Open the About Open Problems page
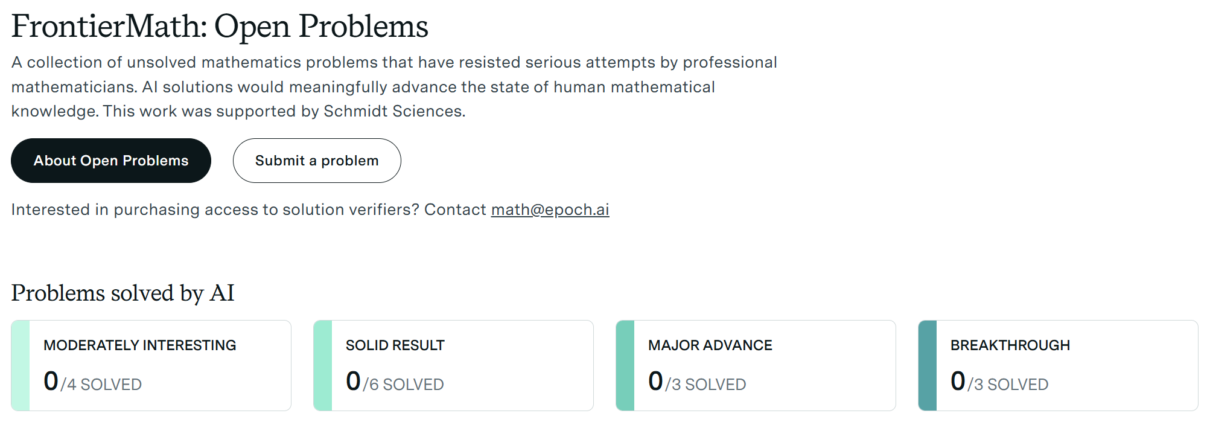 [111, 161]
